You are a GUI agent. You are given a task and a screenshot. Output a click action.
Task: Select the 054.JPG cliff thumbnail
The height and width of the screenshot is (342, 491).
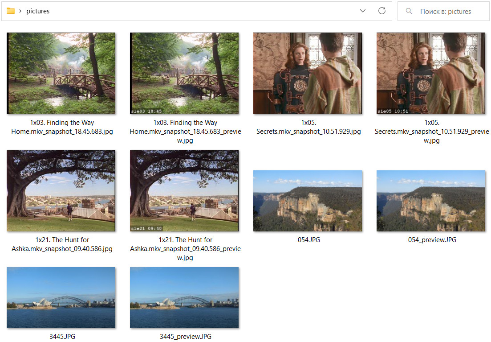click(x=308, y=201)
